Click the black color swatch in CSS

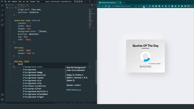click(39, 31)
